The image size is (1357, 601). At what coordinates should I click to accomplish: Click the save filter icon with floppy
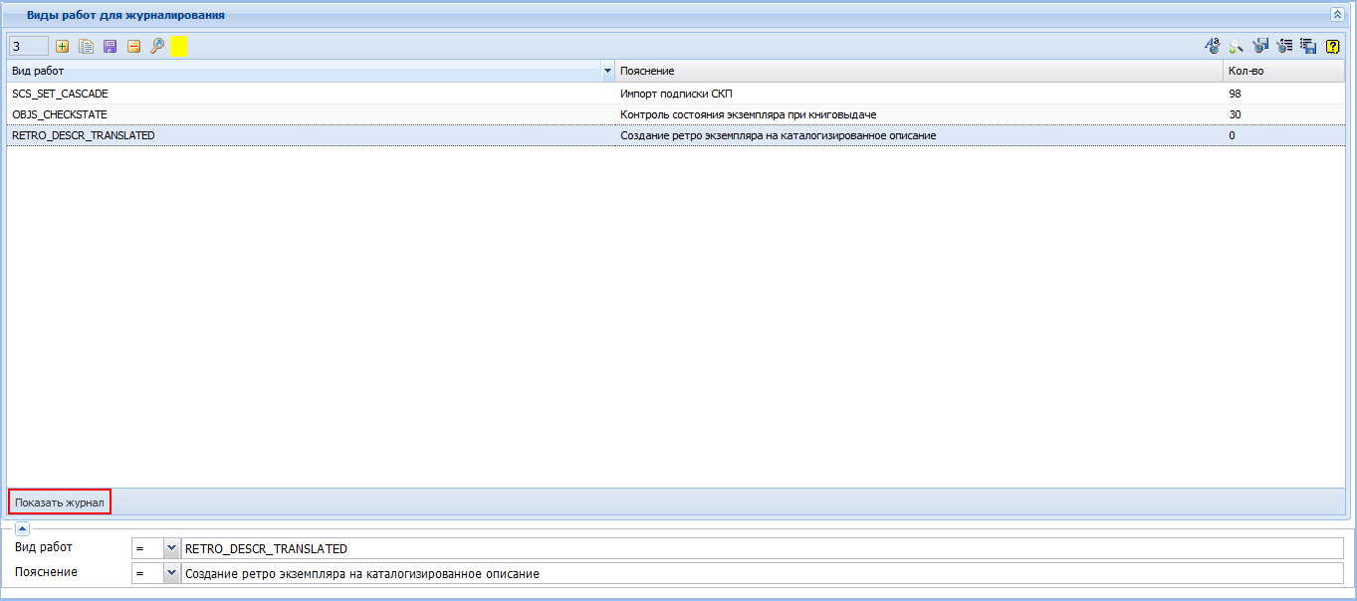tap(1260, 46)
